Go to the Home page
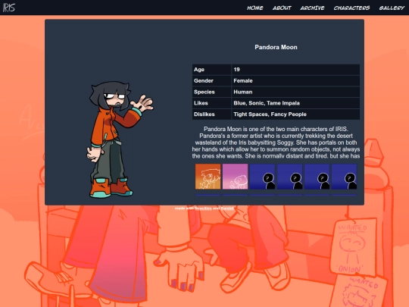 pos(254,8)
